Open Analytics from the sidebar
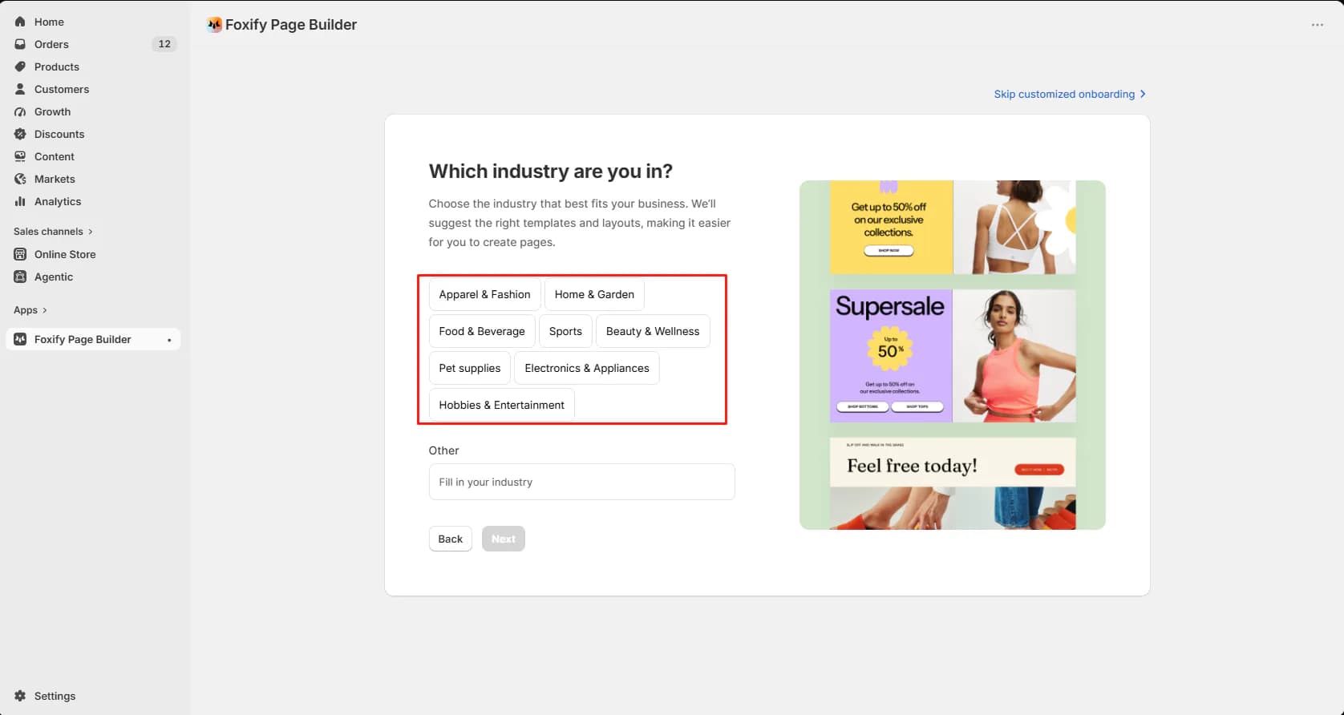The width and height of the screenshot is (1344, 715). pos(95,201)
